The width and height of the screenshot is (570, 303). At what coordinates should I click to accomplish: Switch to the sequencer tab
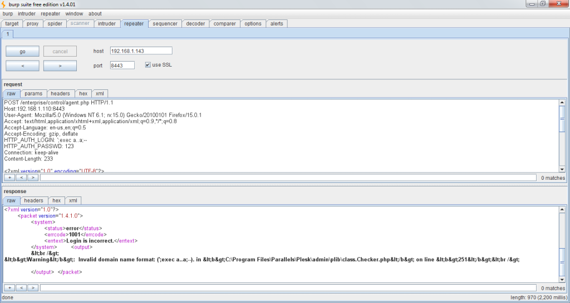coord(165,23)
